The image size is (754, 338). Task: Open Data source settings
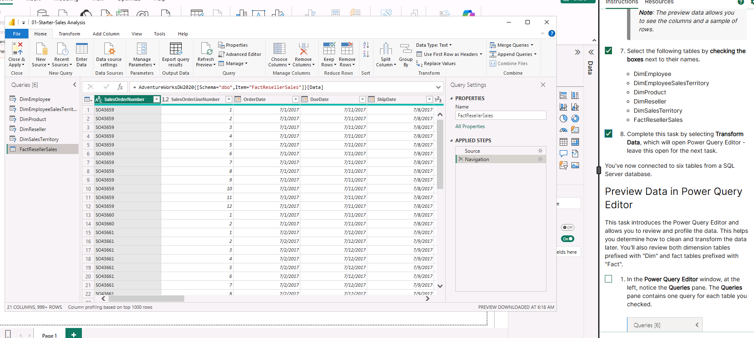tap(109, 49)
